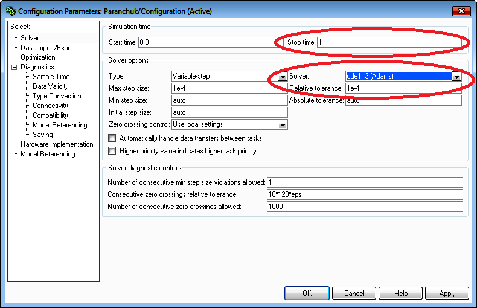Open the Optimization pane

[x=37, y=57]
